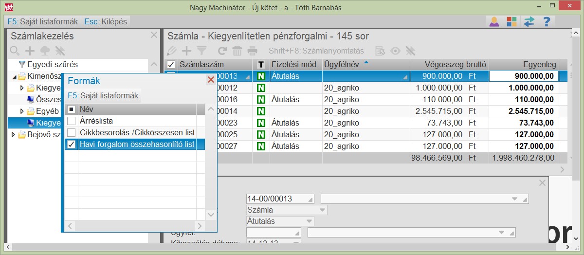The image size is (584, 255).
Task: Click the refresh arrow in invoice toolbar
Action: point(222,51)
